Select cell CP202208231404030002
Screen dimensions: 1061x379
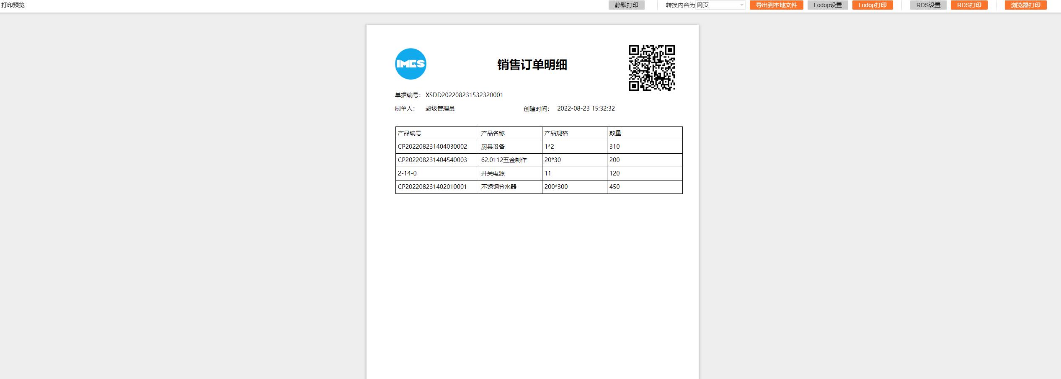[437, 147]
